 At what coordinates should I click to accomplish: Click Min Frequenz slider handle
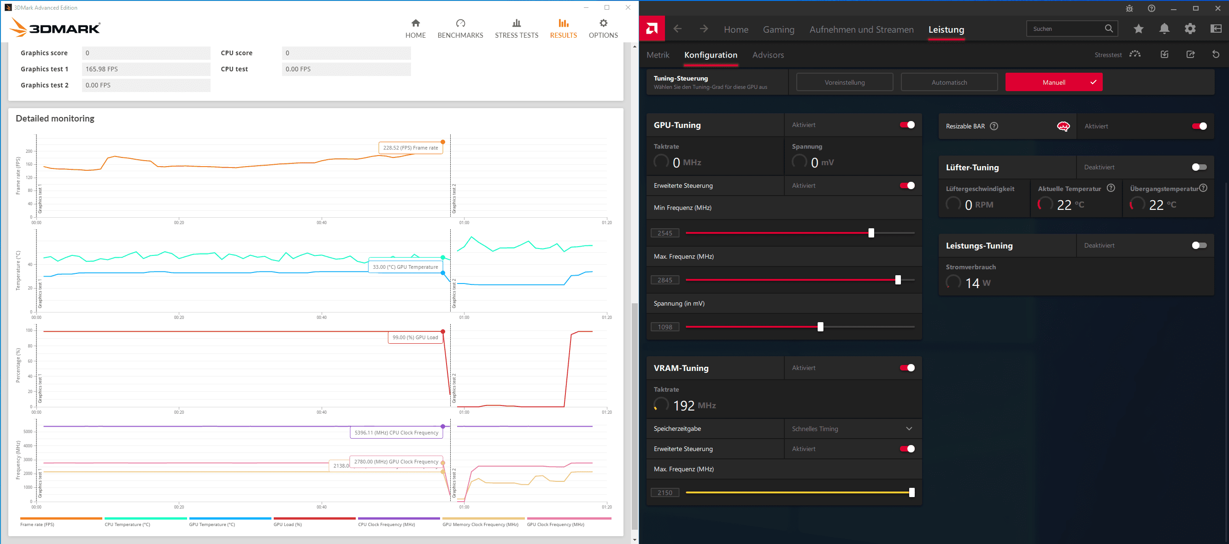[x=870, y=233]
